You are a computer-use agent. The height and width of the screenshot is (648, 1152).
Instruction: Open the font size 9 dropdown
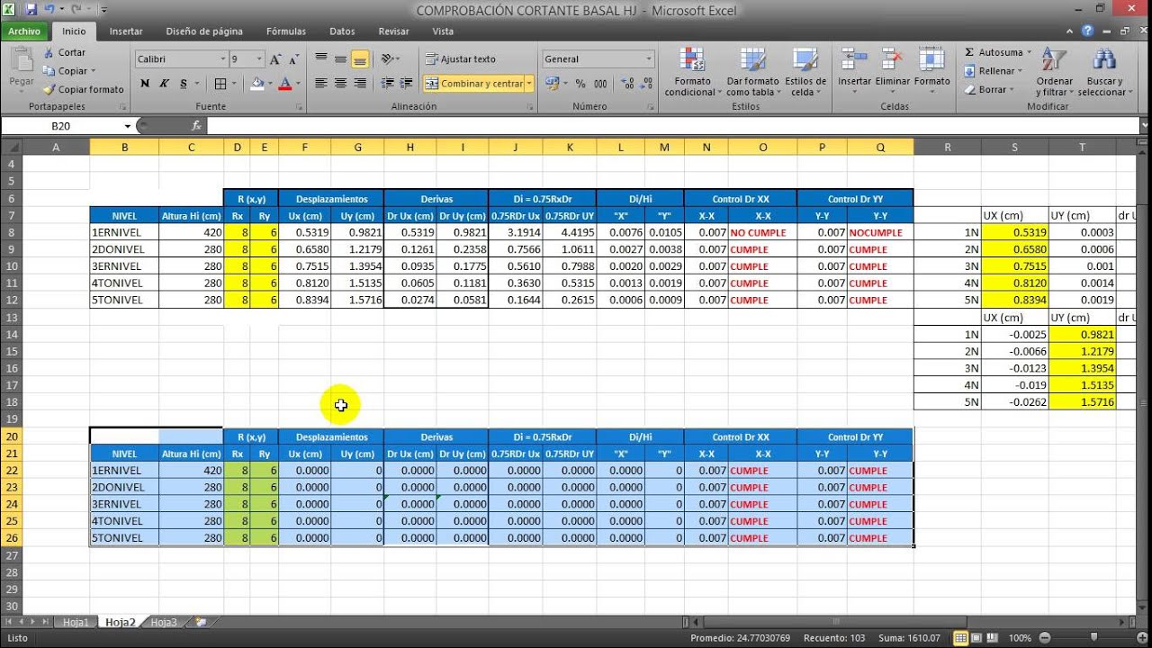tap(259, 59)
